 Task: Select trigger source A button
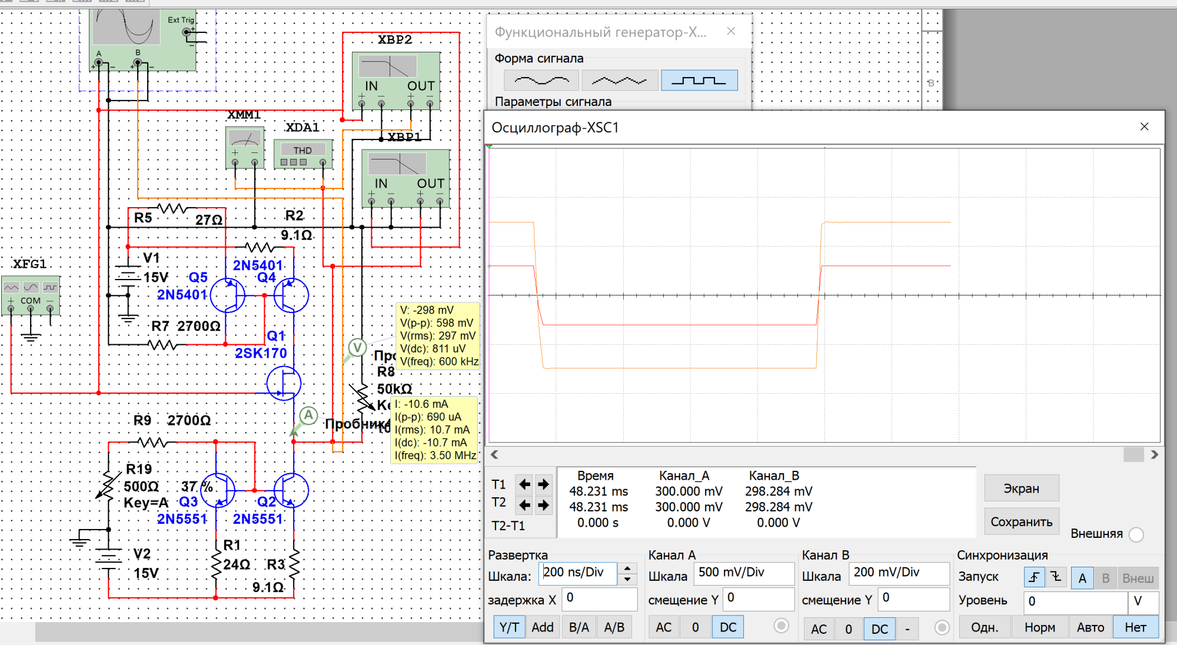click(1082, 578)
